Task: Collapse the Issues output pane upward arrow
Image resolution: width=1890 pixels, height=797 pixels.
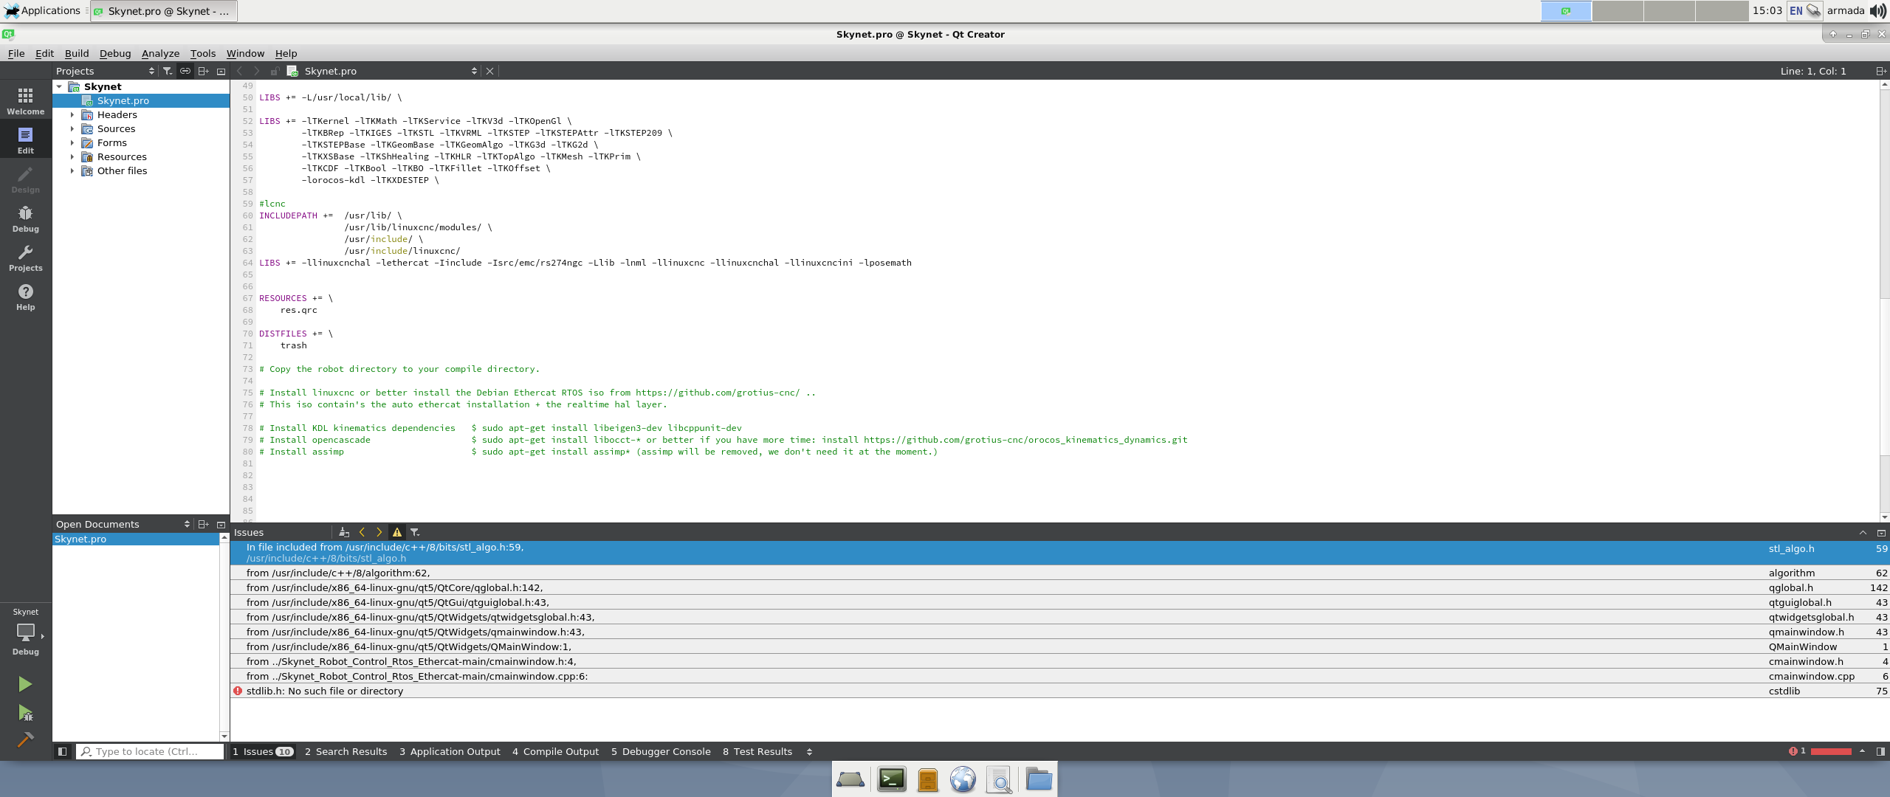Action: tap(1863, 532)
